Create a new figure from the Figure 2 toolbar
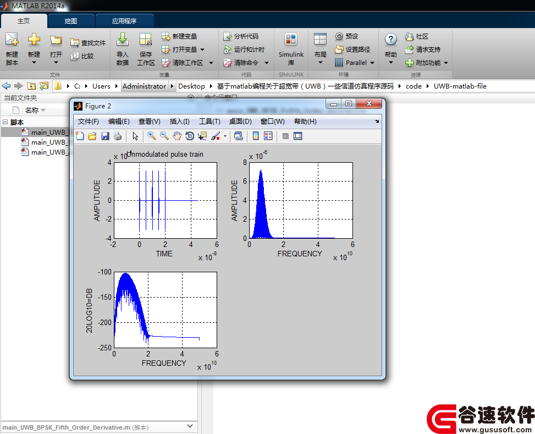This screenshot has height=434, width=535. click(x=80, y=136)
